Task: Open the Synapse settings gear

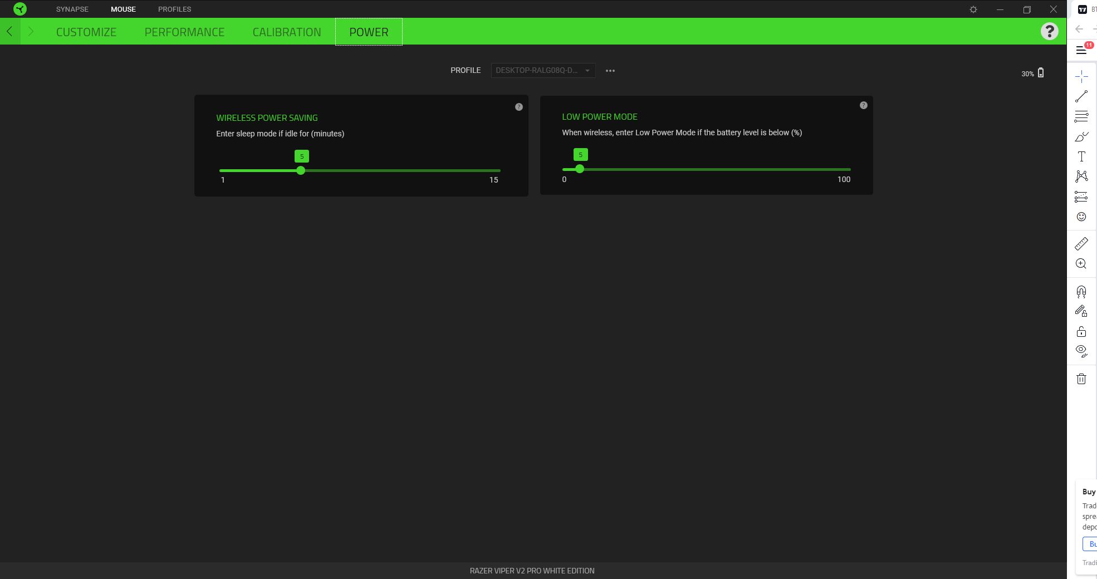Action: click(x=973, y=9)
